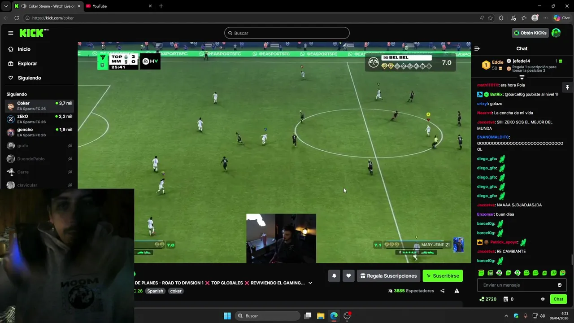Open browser tab list dropdown
574x323 pixels.
pos(6,6)
